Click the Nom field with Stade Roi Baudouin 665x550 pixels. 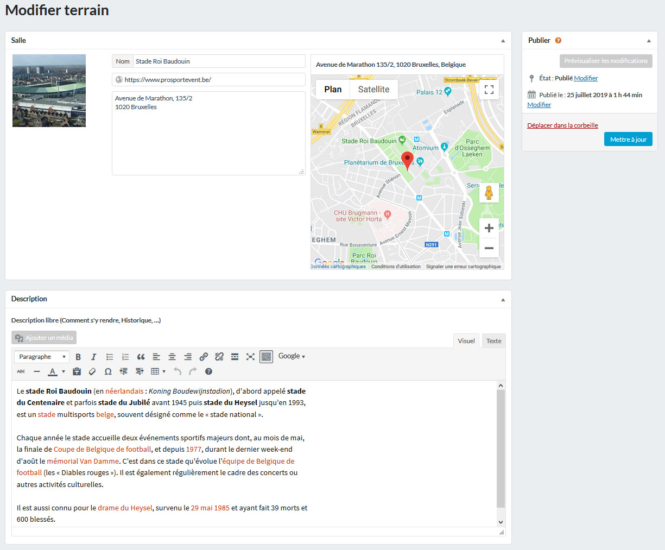[219, 61]
